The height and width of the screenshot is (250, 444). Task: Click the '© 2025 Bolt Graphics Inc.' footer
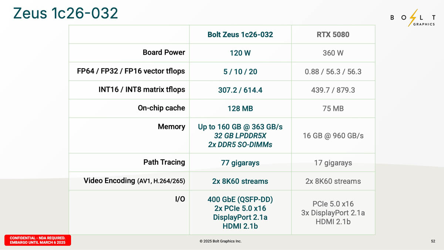click(x=221, y=241)
